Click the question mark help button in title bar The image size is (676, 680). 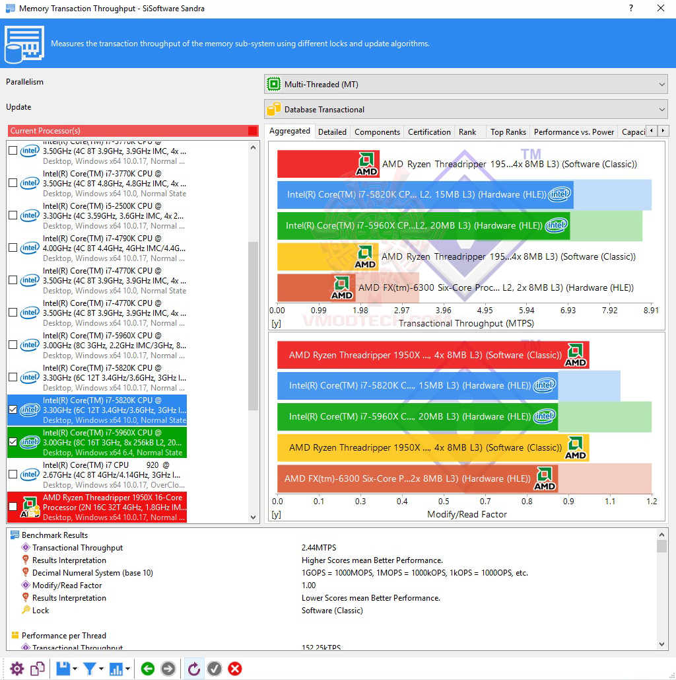pos(631,8)
